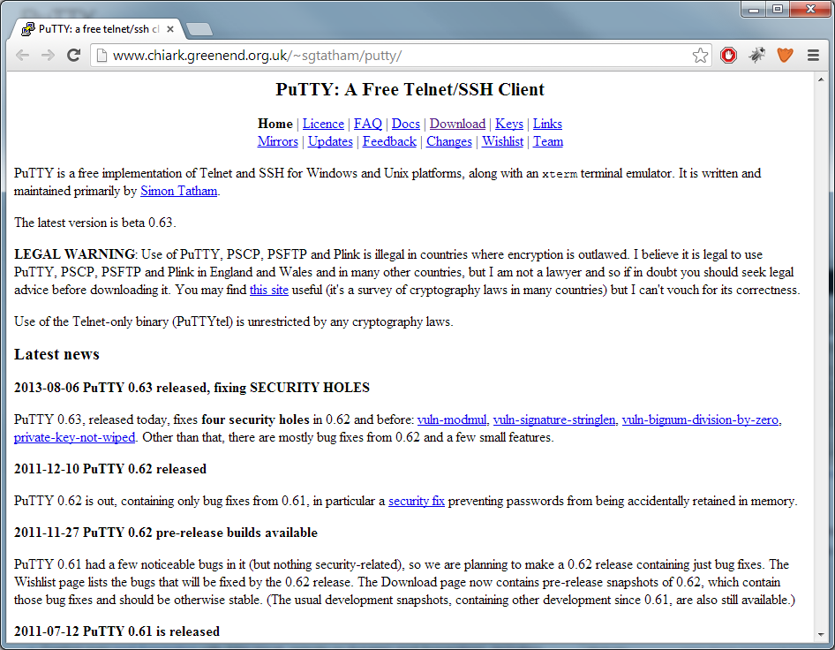Open the Keys link
835x650 pixels.
click(x=509, y=124)
